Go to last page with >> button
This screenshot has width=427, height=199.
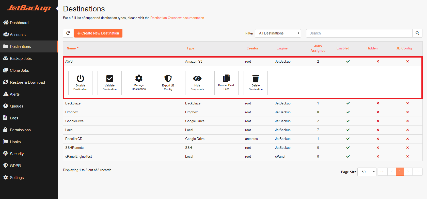pos(417,172)
